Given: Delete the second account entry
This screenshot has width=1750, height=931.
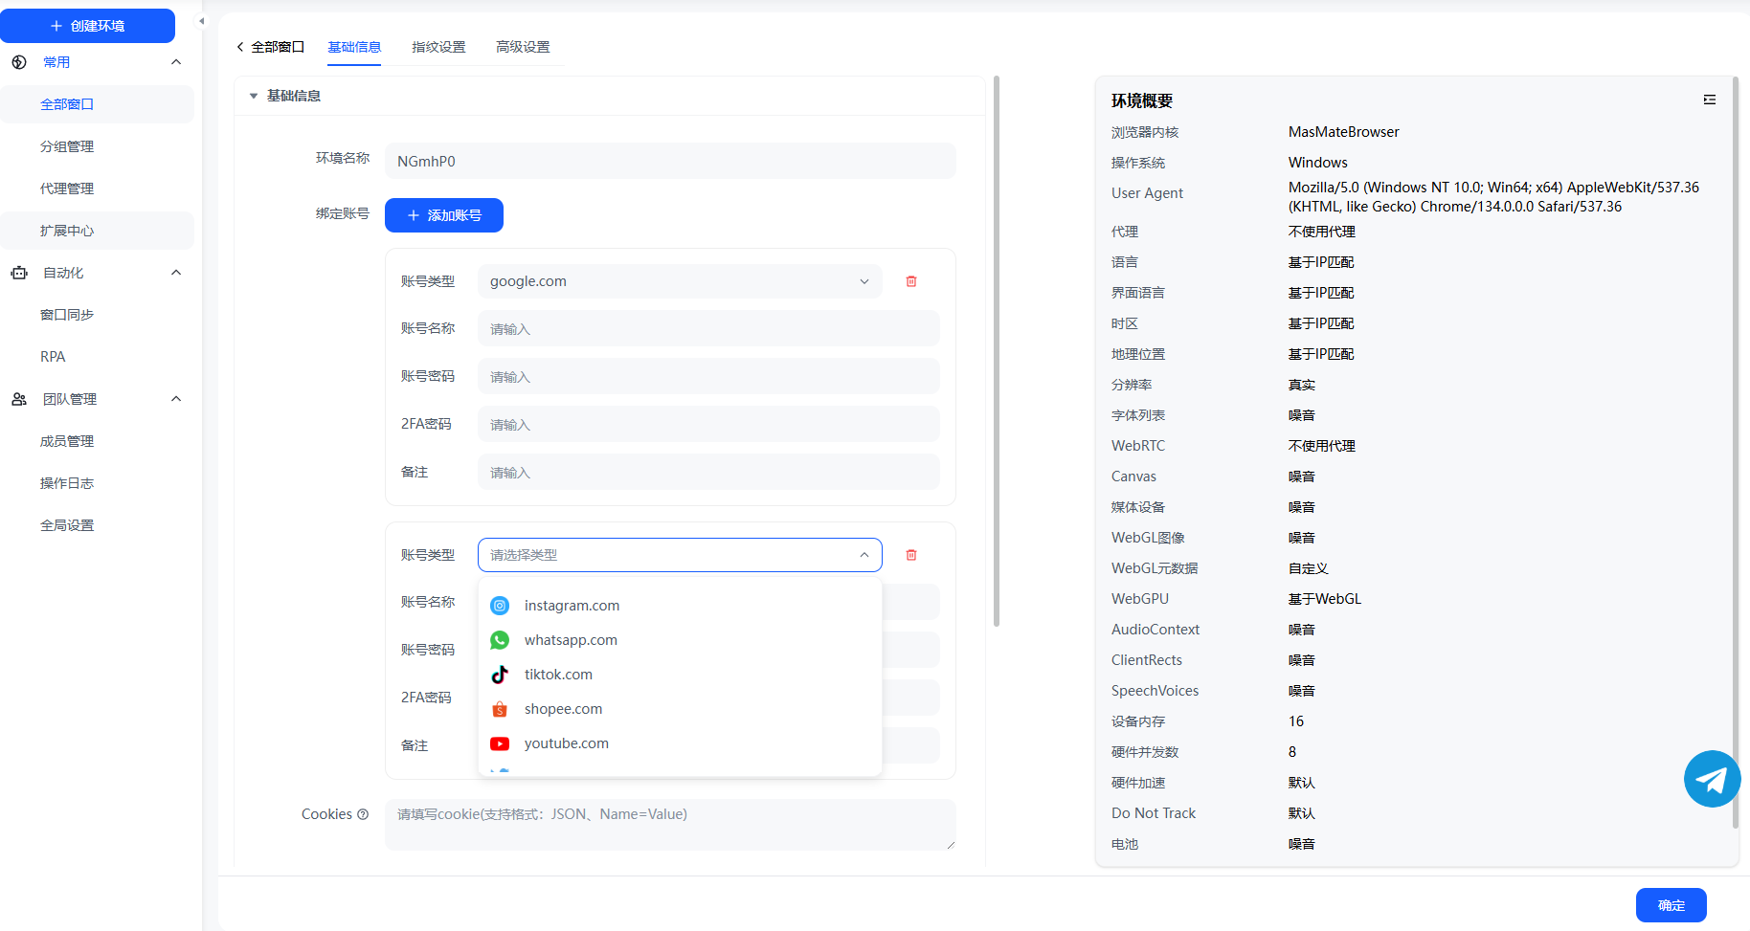Looking at the screenshot, I should coord(911,555).
